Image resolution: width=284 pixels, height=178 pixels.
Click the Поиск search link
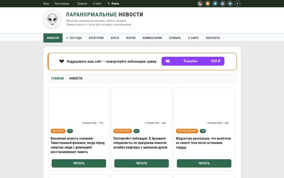click(115, 4)
